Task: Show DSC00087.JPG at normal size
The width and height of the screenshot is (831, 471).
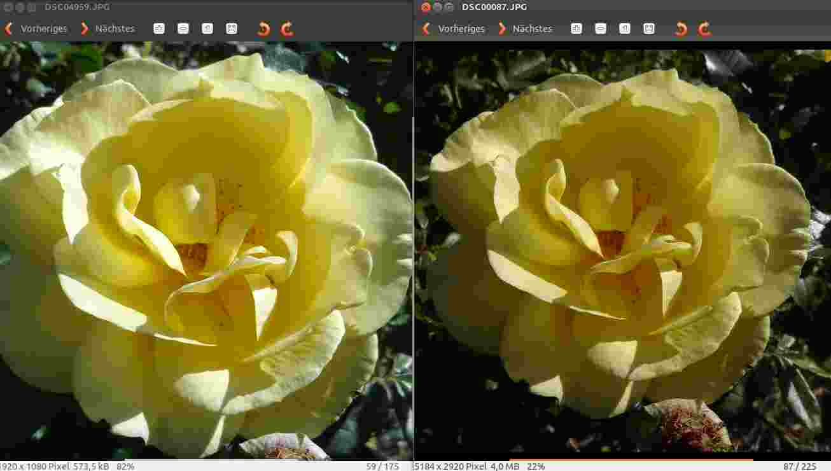Action: pyautogui.click(x=625, y=29)
